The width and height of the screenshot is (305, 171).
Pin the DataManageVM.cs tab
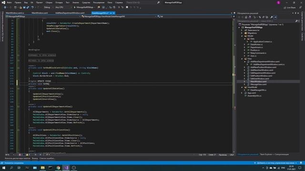coord(111,13)
